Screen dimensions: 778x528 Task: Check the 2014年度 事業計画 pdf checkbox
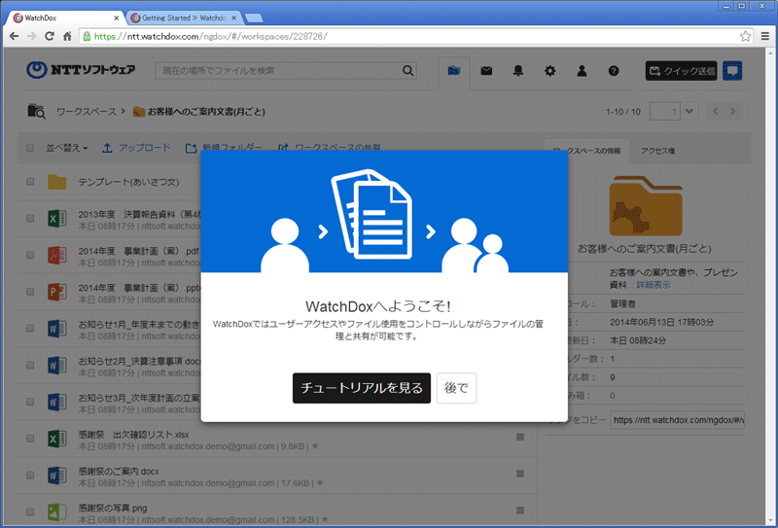pyautogui.click(x=30, y=255)
